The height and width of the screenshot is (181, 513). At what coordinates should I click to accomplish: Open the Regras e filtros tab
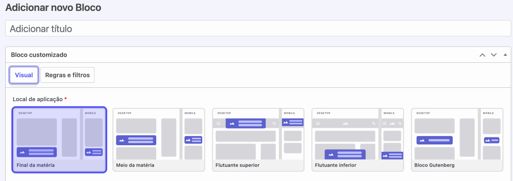coord(67,75)
